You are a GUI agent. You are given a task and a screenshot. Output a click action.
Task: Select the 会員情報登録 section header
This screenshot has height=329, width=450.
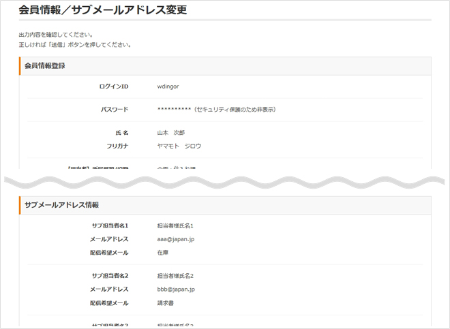point(45,66)
